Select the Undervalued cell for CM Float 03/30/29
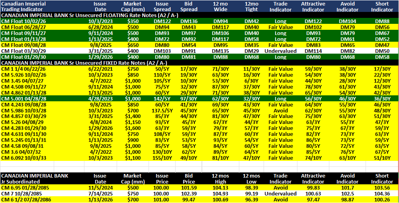Viewport: 399px width, 203px height. pos(280,51)
